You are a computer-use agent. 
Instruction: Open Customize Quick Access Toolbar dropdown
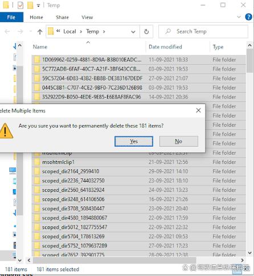tap(39, 6)
